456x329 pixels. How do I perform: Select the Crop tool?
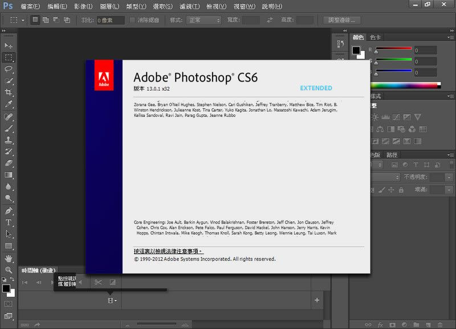pos(9,92)
